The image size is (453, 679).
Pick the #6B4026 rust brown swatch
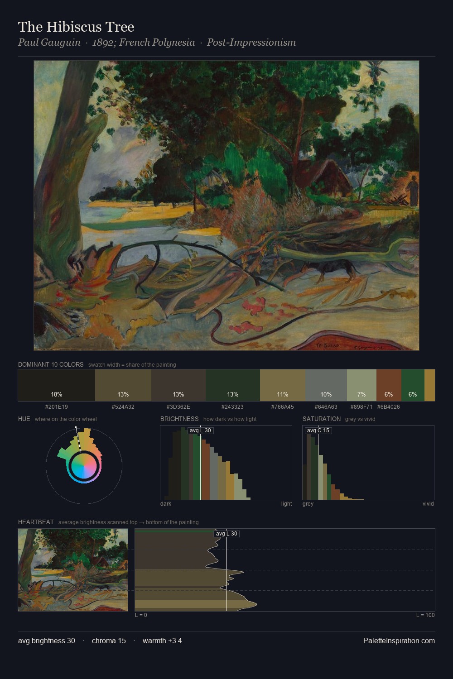[389, 385]
